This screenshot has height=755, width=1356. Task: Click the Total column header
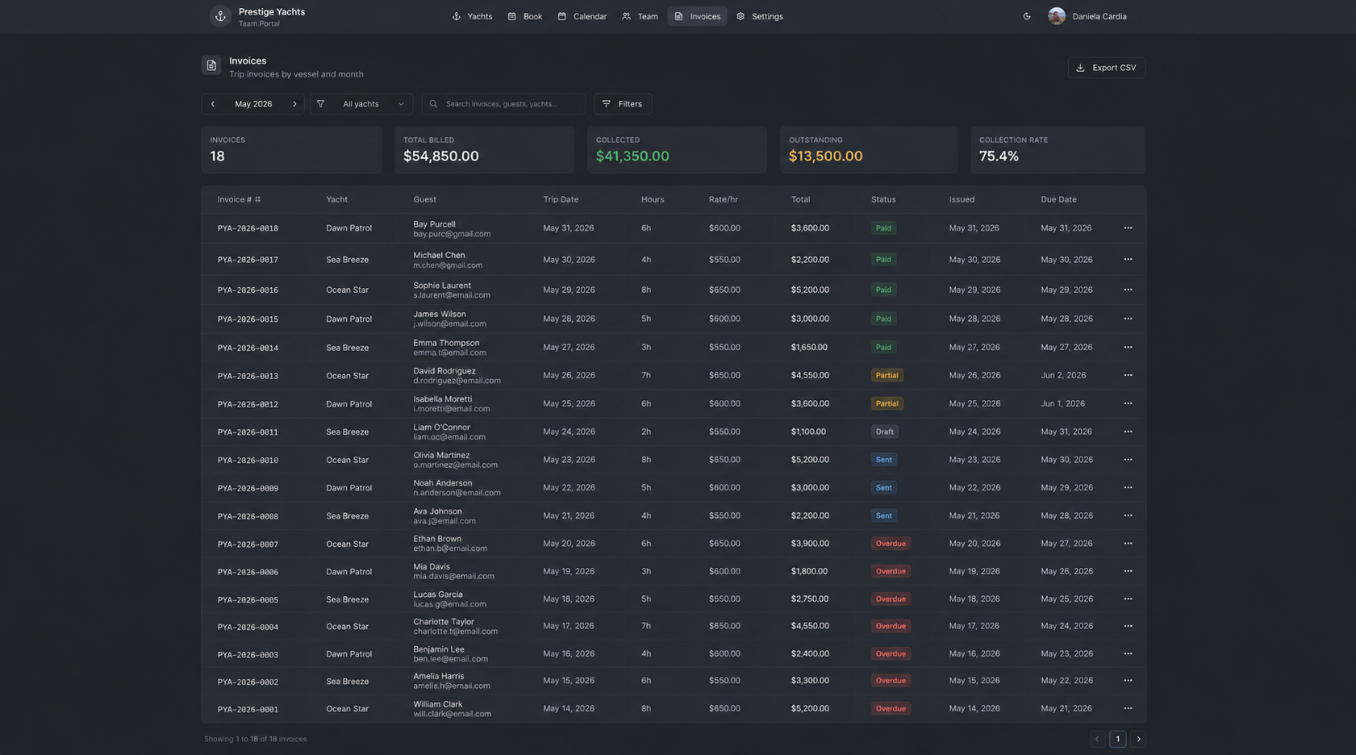pyautogui.click(x=800, y=199)
